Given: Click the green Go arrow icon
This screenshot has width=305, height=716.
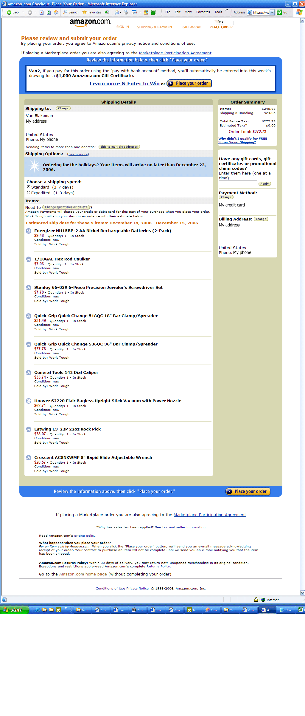Looking at the screenshot, I should pos(279,12).
